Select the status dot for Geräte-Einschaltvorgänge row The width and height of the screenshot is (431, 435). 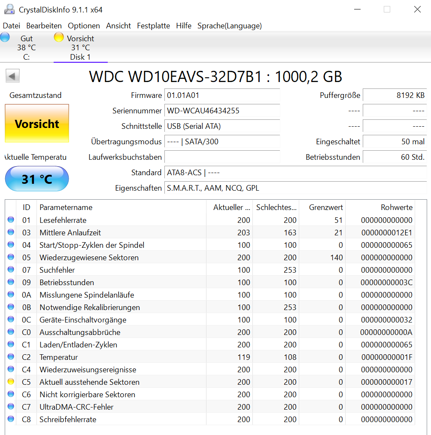(11, 319)
